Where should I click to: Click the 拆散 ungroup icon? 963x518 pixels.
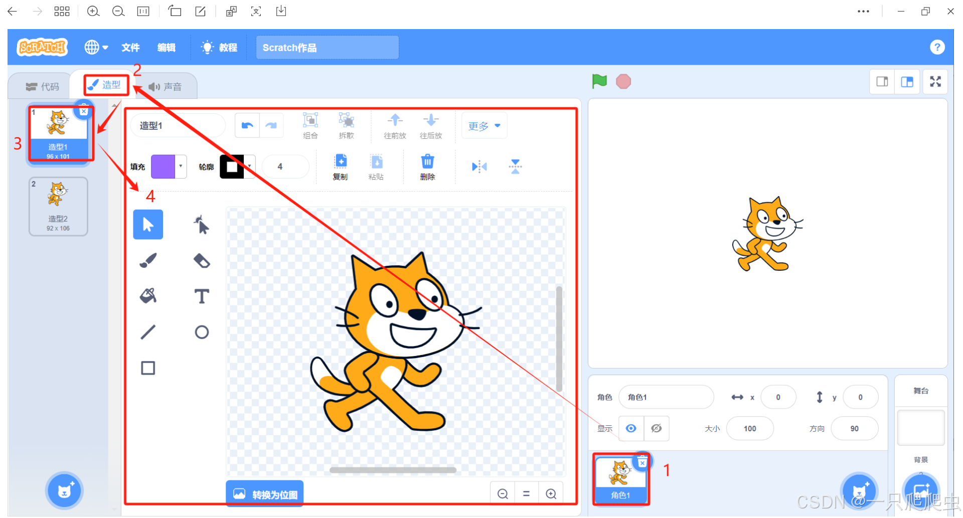point(346,120)
